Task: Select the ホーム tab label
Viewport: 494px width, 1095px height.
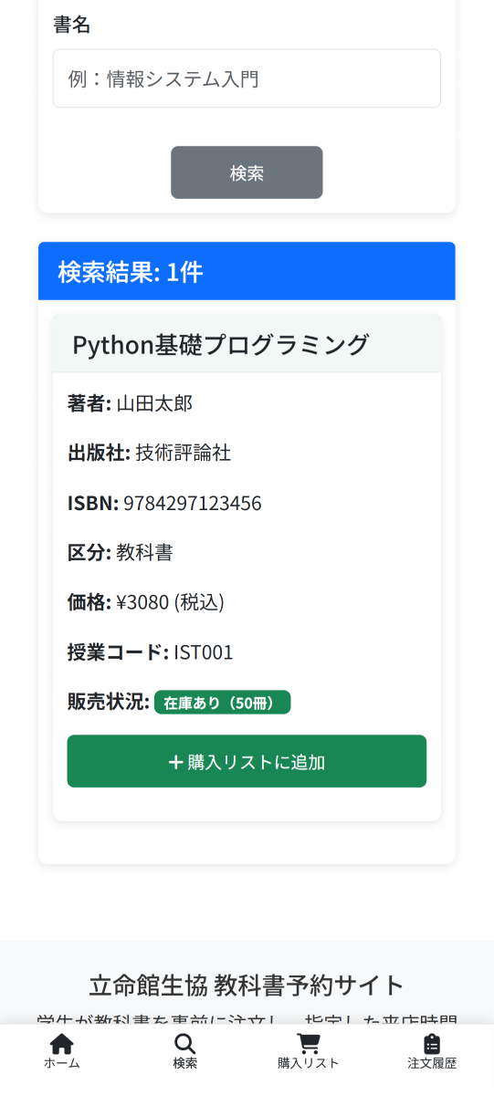Action: point(61,1063)
